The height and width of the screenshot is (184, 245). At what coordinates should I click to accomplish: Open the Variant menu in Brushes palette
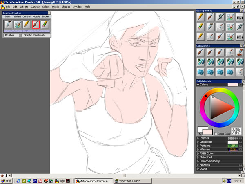pos(17,16)
